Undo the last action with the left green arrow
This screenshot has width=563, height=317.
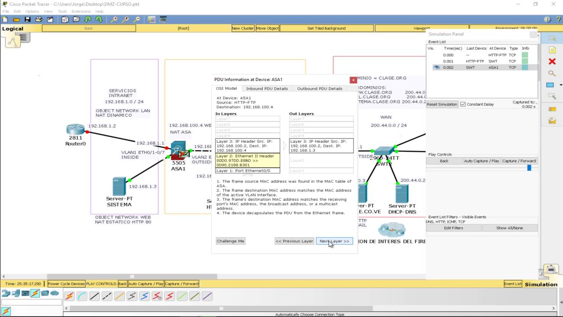88,19
